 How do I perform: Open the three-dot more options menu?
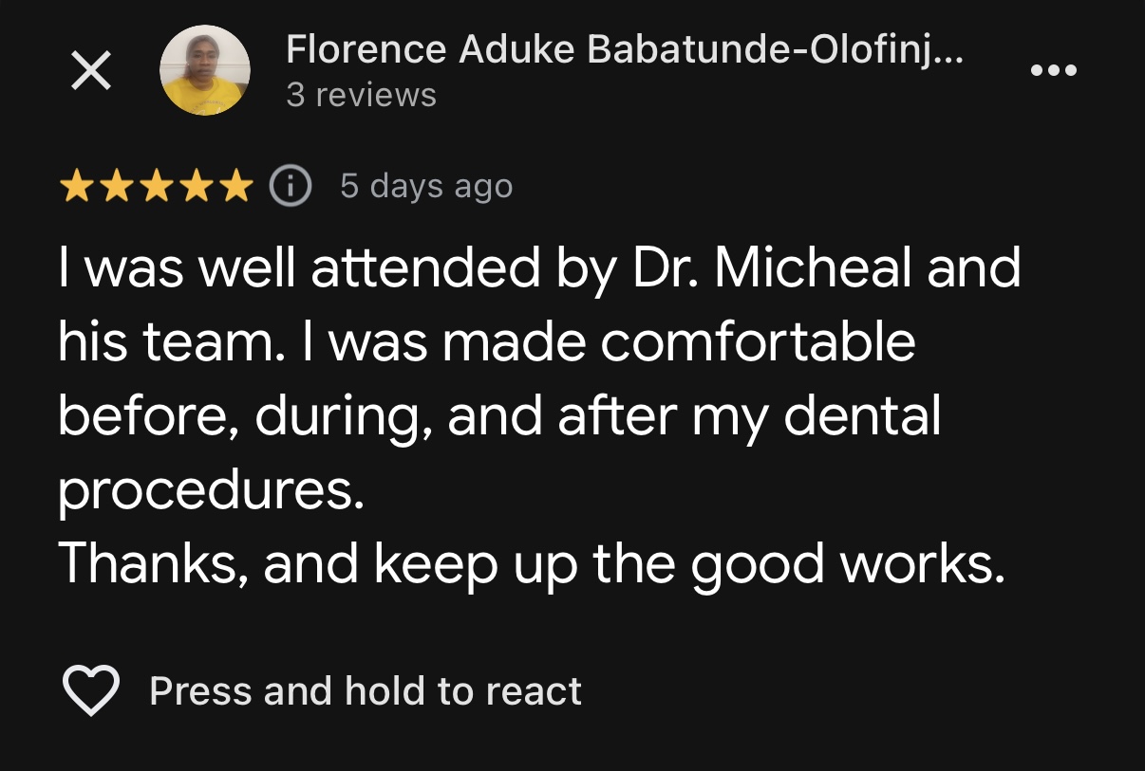pos(1054,71)
